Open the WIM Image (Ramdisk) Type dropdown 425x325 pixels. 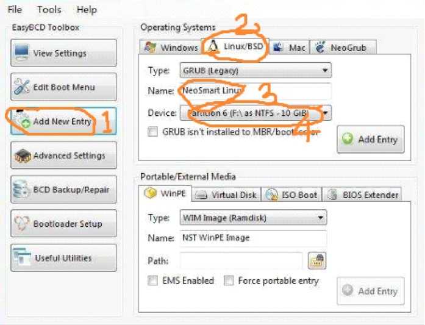(254, 218)
